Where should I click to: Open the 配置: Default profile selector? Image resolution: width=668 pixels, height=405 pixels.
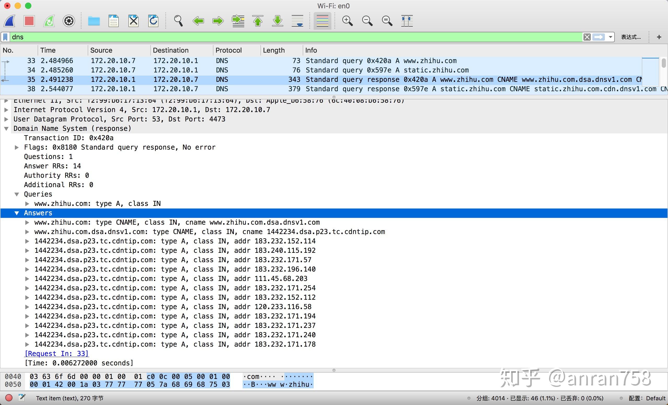pyautogui.click(x=647, y=398)
